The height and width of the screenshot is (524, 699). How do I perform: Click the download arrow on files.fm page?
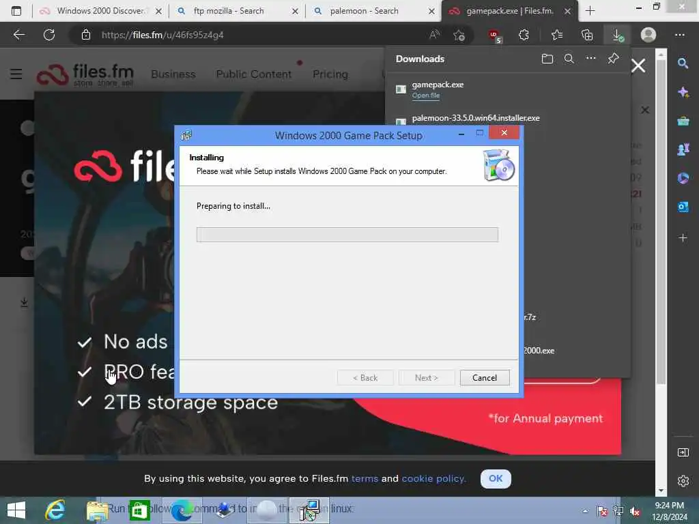[24, 302]
